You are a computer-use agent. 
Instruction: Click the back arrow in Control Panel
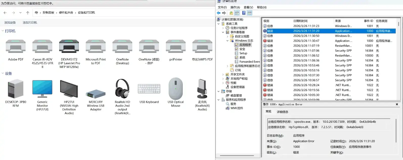pos(5,13)
